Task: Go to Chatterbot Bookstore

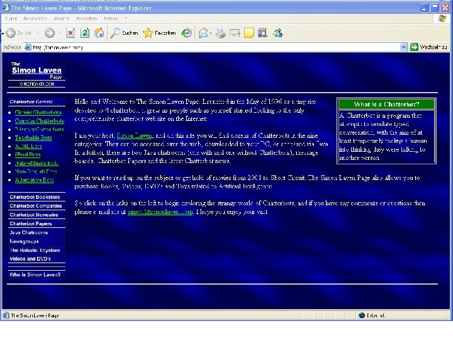Action: [35, 197]
